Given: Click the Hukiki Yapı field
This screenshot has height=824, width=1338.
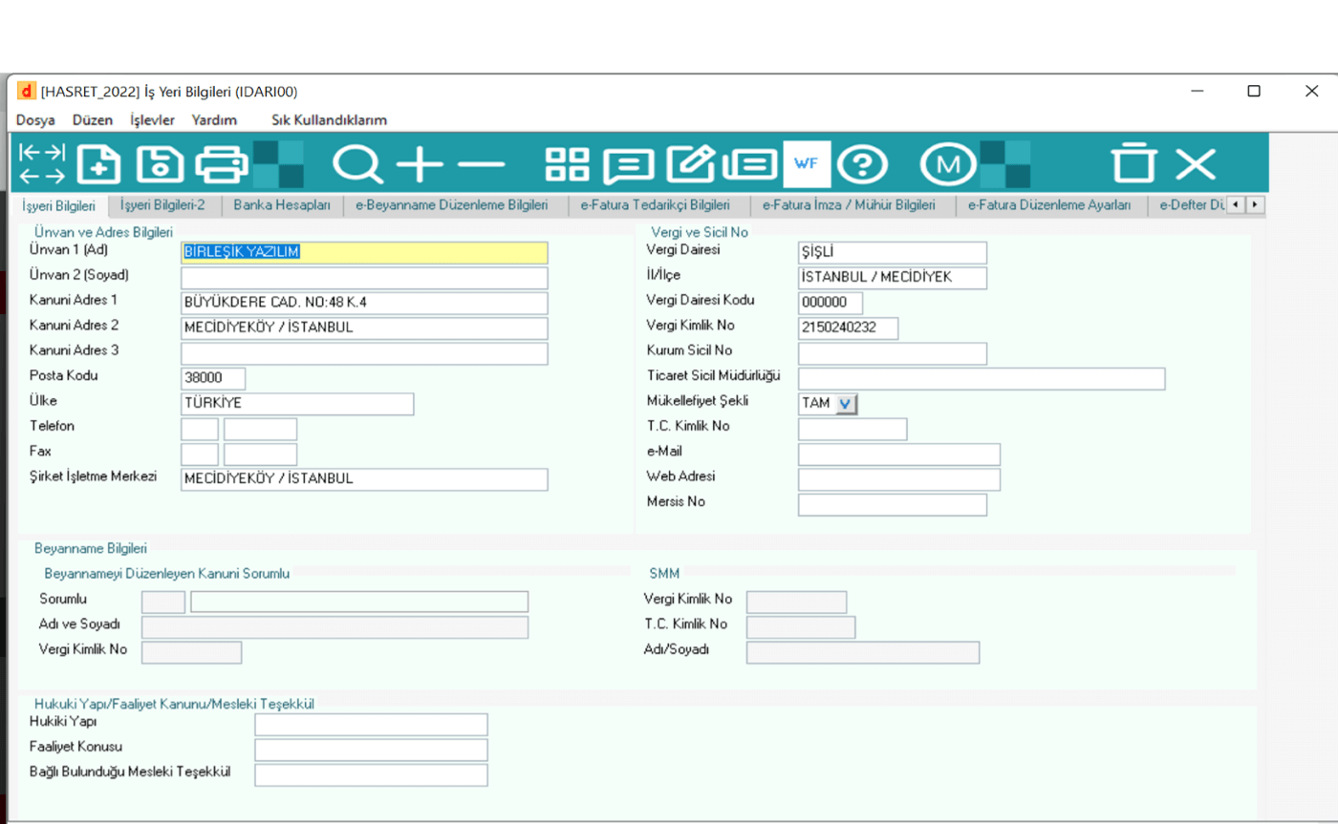Looking at the screenshot, I should coord(371,725).
